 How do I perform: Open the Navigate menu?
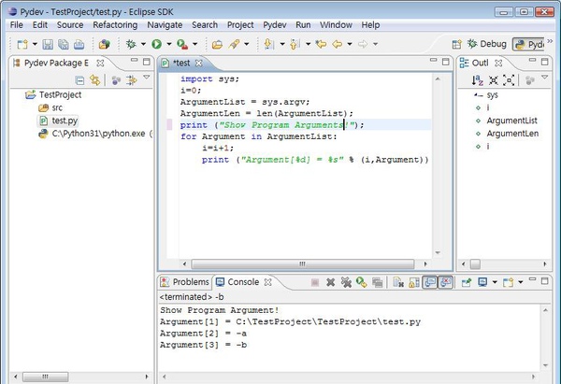click(165, 25)
